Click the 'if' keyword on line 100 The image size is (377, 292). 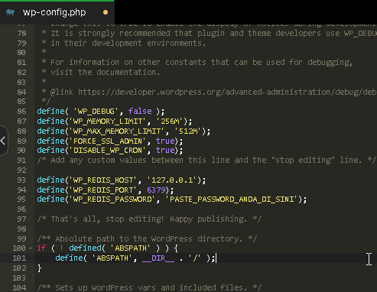point(41,248)
